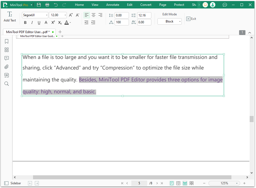This screenshot has height=188, width=256.
Task: Open the Bookmarks sidebar panel
Action: (7, 41)
